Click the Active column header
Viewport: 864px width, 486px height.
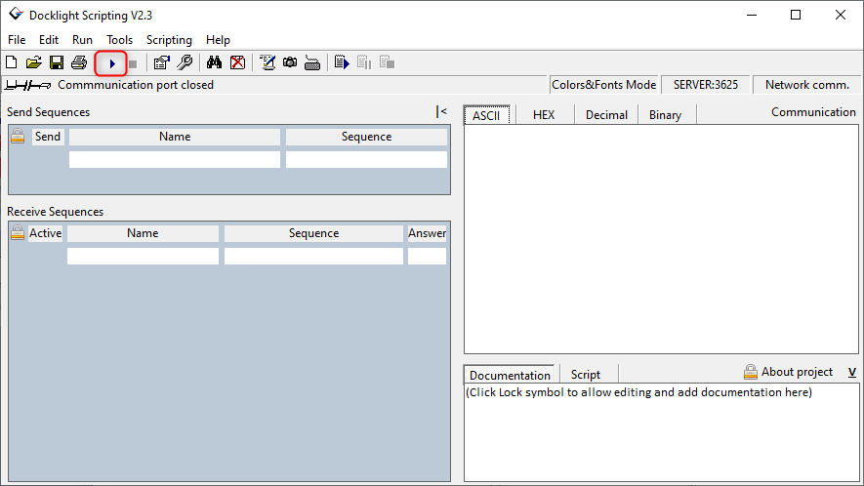click(x=45, y=233)
